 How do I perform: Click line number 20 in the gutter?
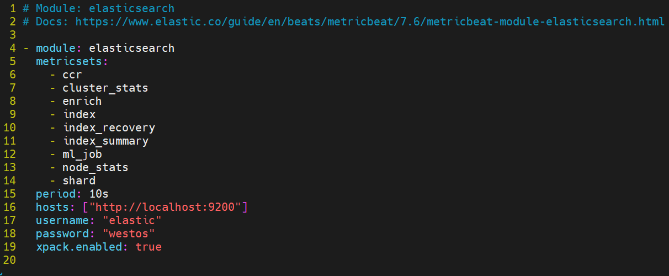pos(9,260)
